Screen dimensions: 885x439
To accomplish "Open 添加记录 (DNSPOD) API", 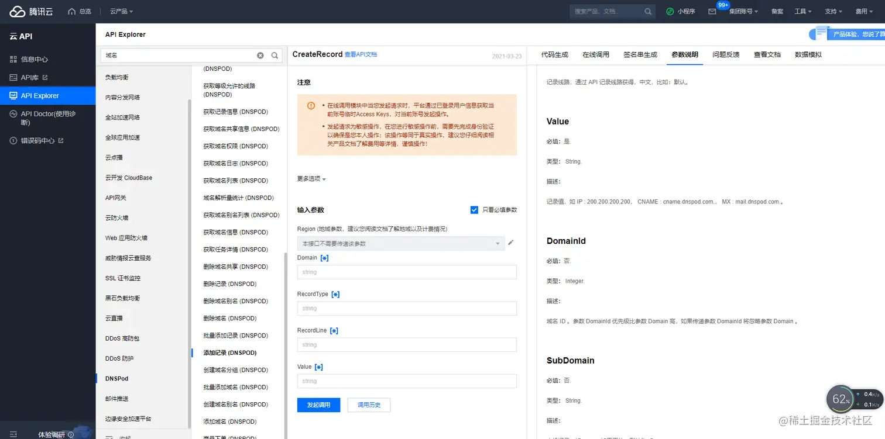I will point(230,353).
